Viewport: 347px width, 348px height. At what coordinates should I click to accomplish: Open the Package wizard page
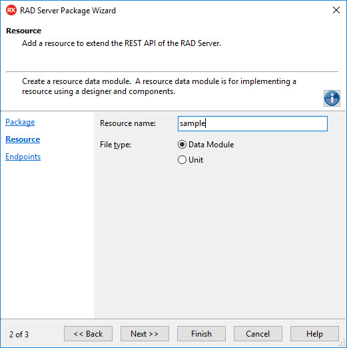(x=20, y=122)
